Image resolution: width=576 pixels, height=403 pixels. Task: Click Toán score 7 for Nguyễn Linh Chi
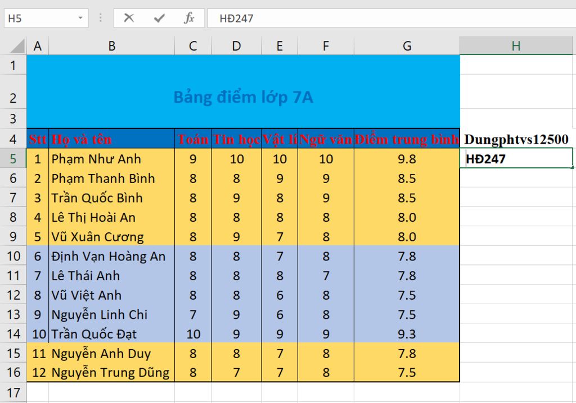tap(193, 314)
